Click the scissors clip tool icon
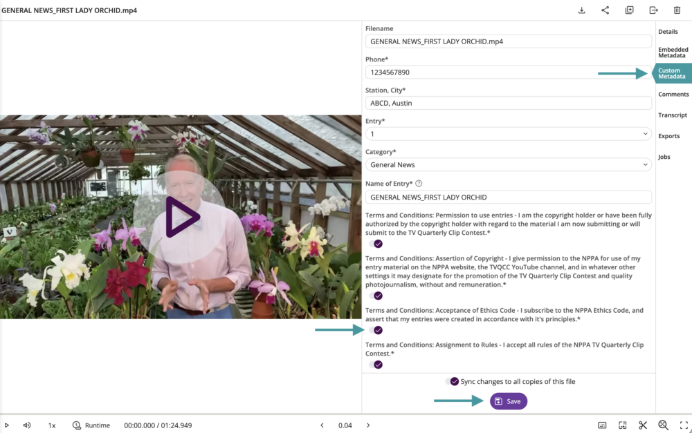This screenshot has width=692, height=433. pos(643,425)
